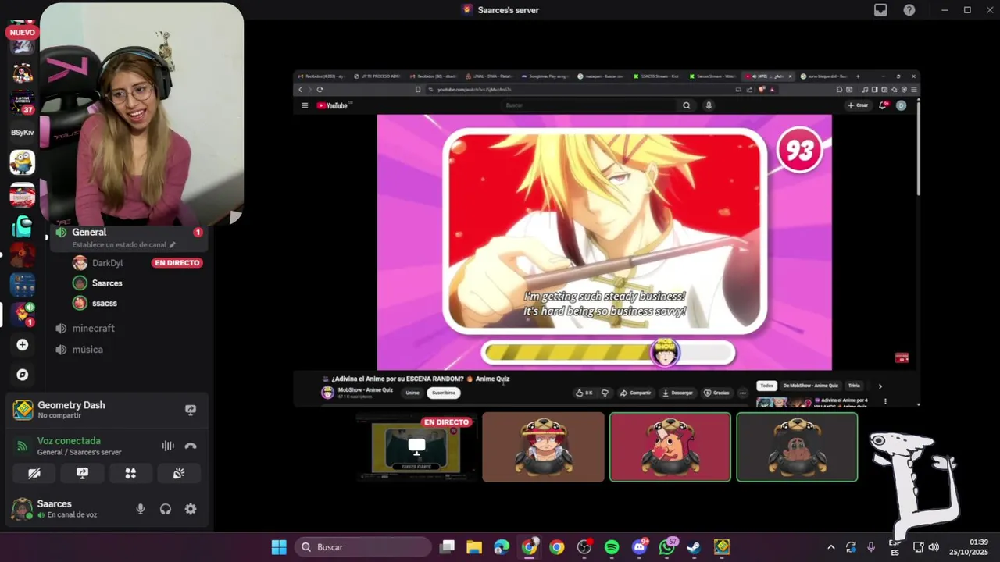Open Discord user settings gear
The width and height of the screenshot is (1000, 562).
(x=191, y=509)
